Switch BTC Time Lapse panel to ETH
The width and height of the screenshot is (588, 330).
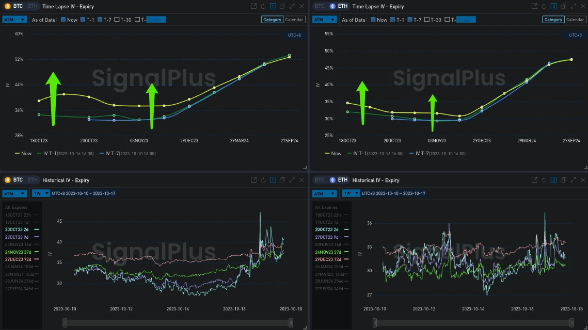pos(33,6)
